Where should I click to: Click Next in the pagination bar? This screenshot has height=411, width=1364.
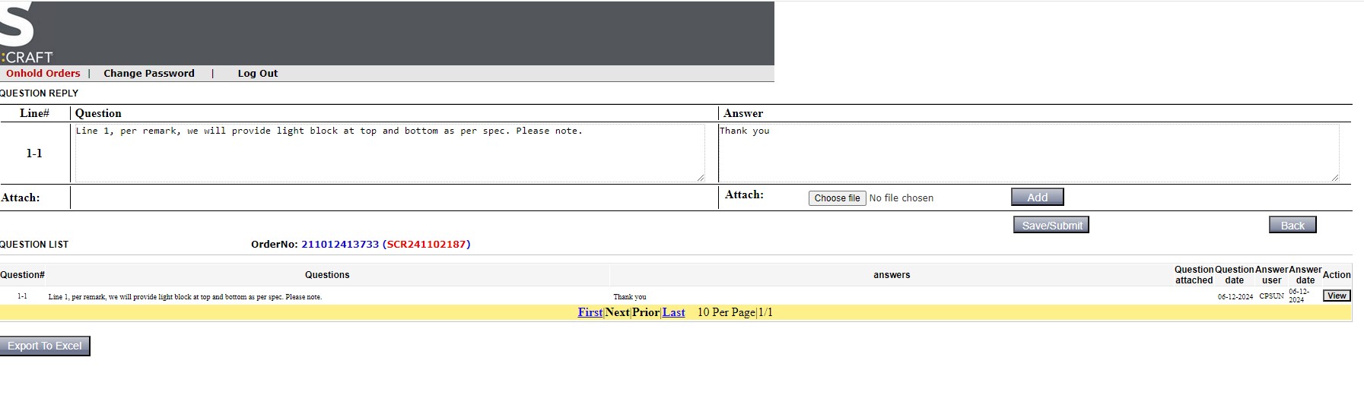(x=617, y=312)
